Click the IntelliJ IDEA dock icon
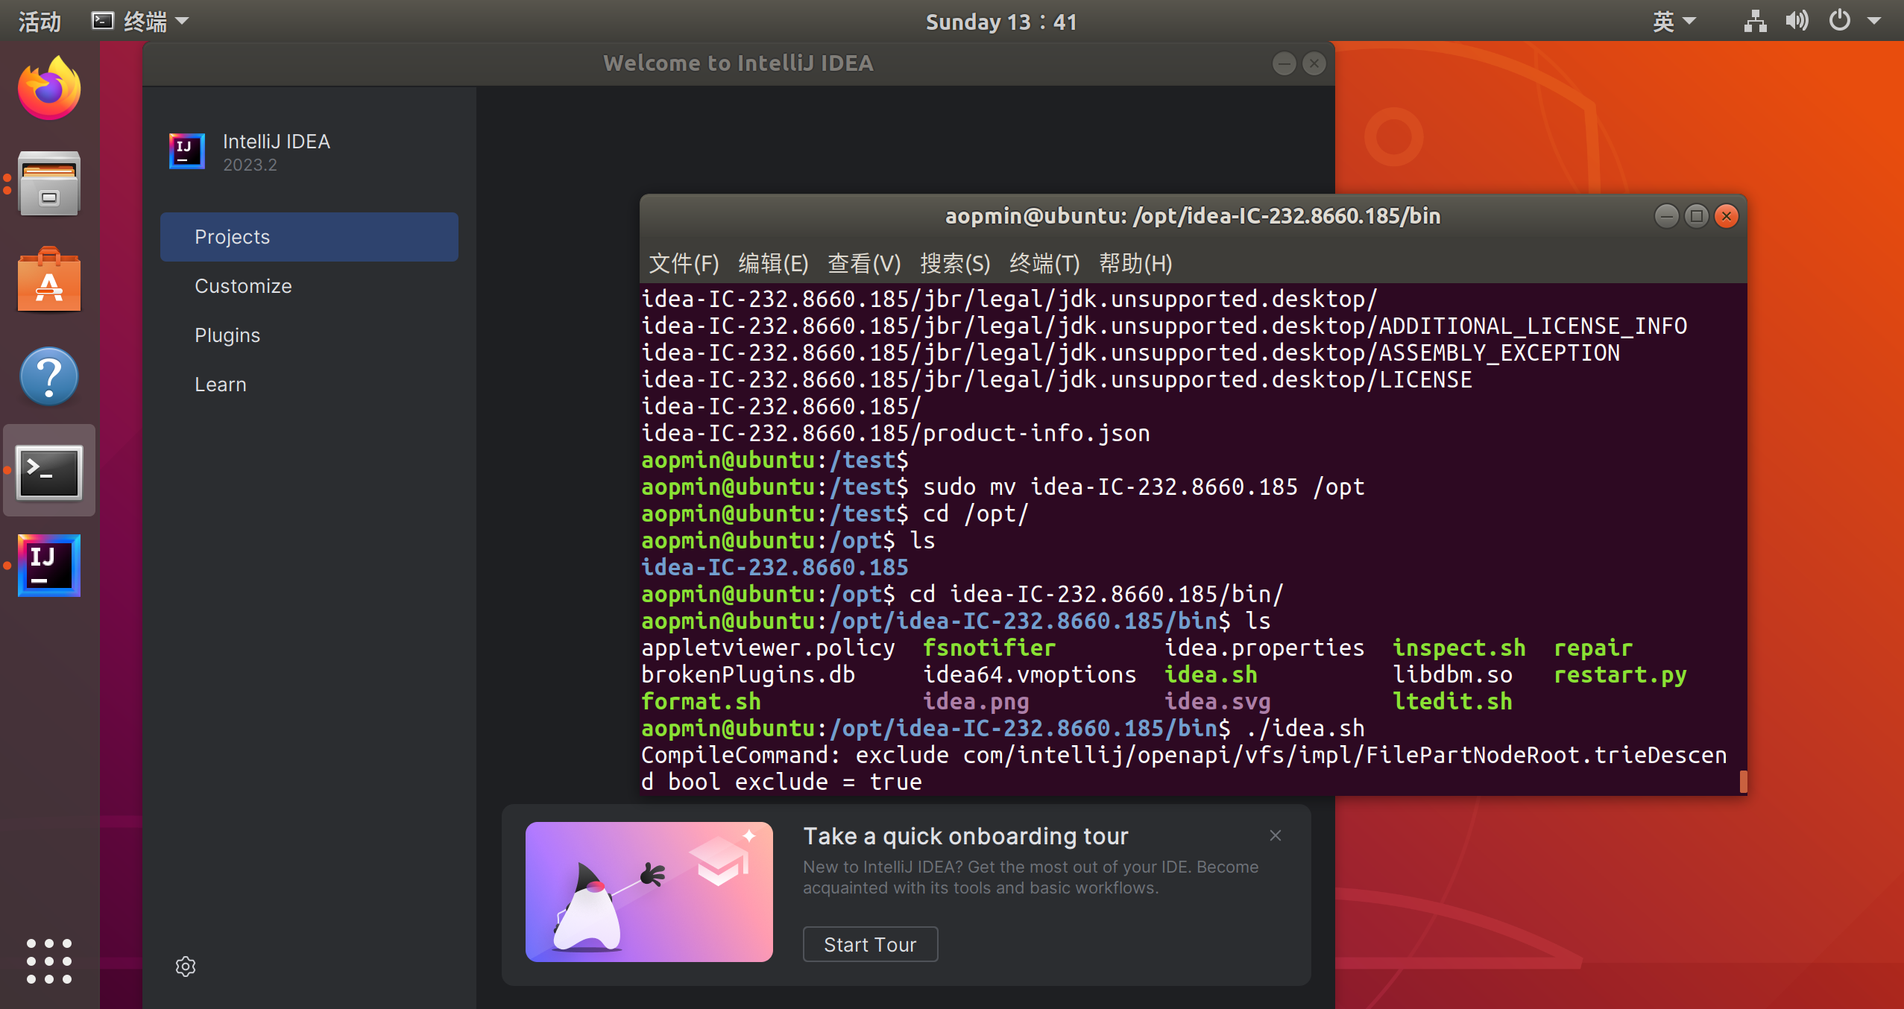The width and height of the screenshot is (1904, 1009). 49,566
